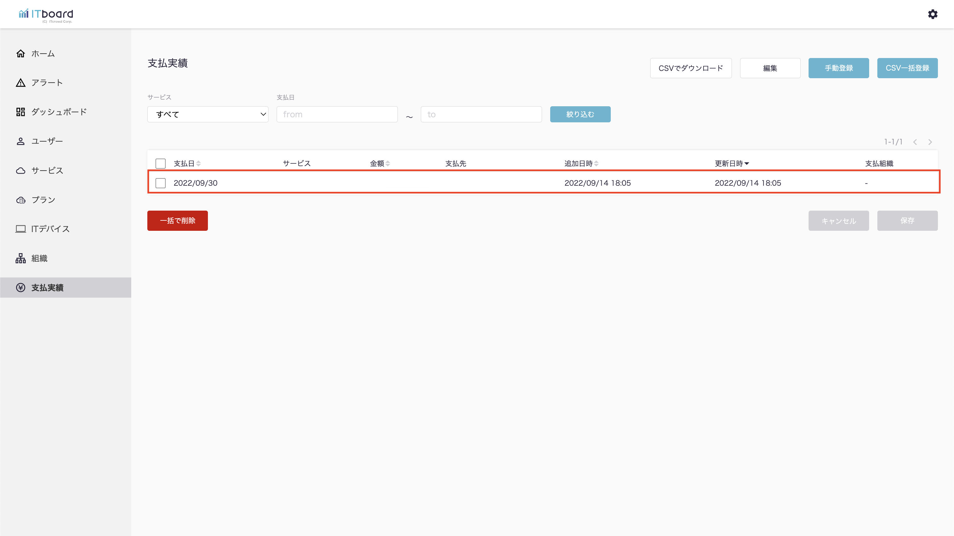The height and width of the screenshot is (536, 954).
Task: Click the 手動登録 button
Action: click(x=839, y=68)
